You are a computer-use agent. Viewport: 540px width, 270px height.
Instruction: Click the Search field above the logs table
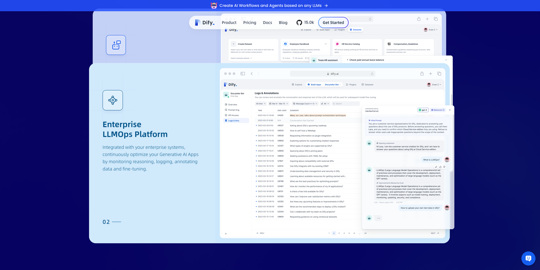pos(346,104)
